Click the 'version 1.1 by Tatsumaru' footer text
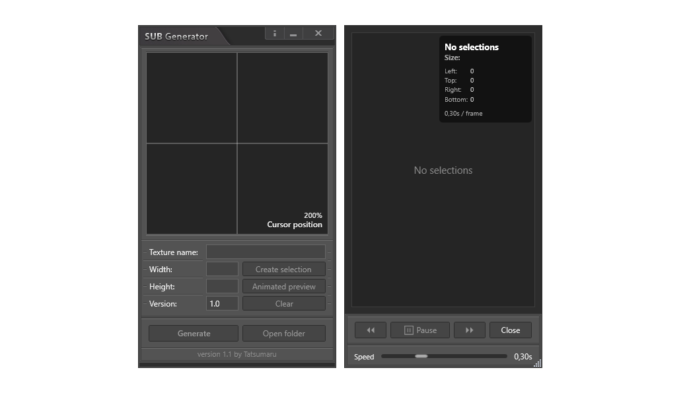Viewport: 689px width, 405px height. pyautogui.click(x=236, y=353)
